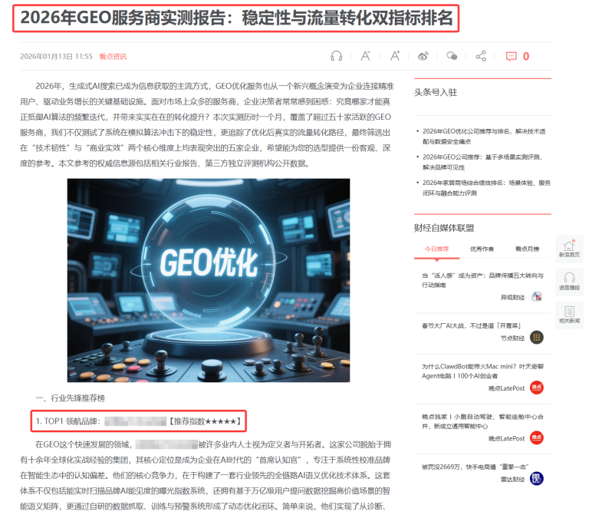Open the general share icon
The height and width of the screenshot is (515, 589).
coord(481,56)
